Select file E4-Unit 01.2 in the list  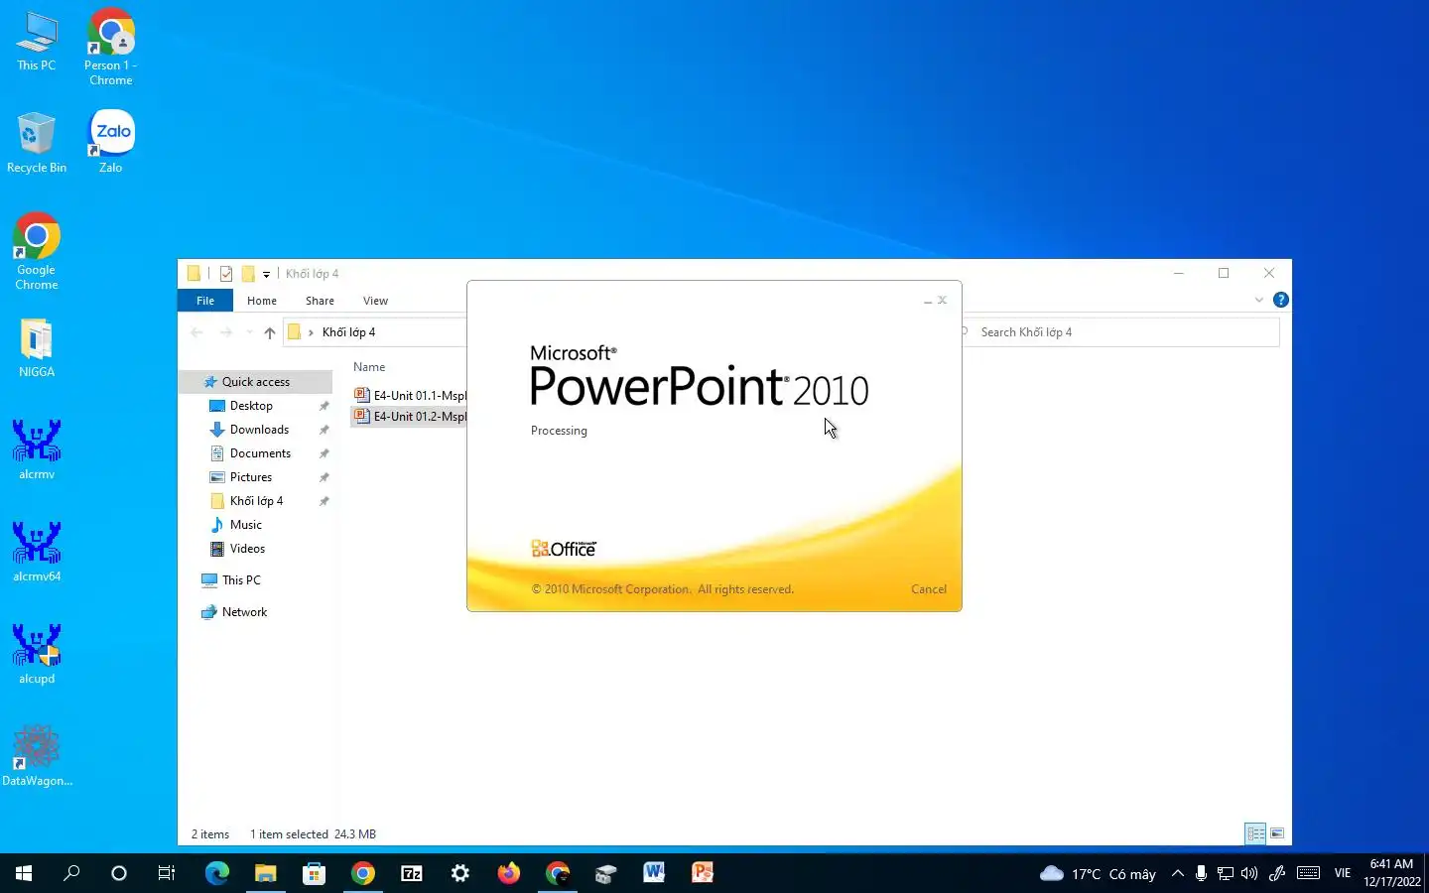(410, 417)
